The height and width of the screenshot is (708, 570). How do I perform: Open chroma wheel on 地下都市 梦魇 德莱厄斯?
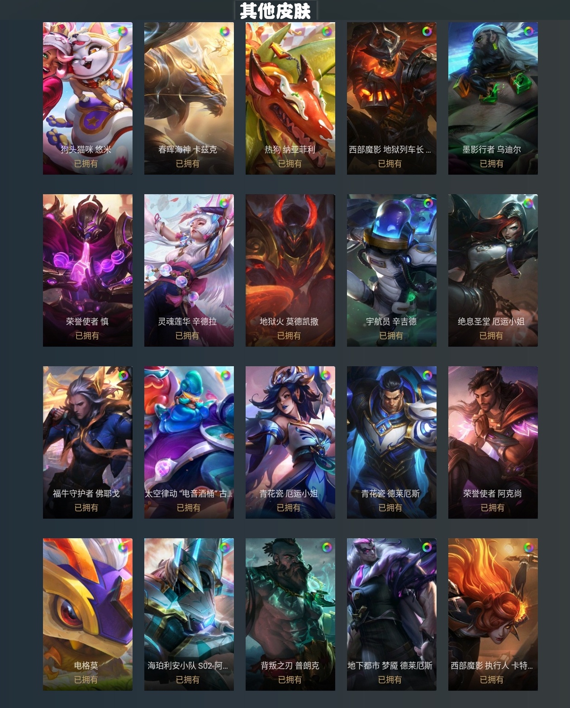tap(427, 547)
